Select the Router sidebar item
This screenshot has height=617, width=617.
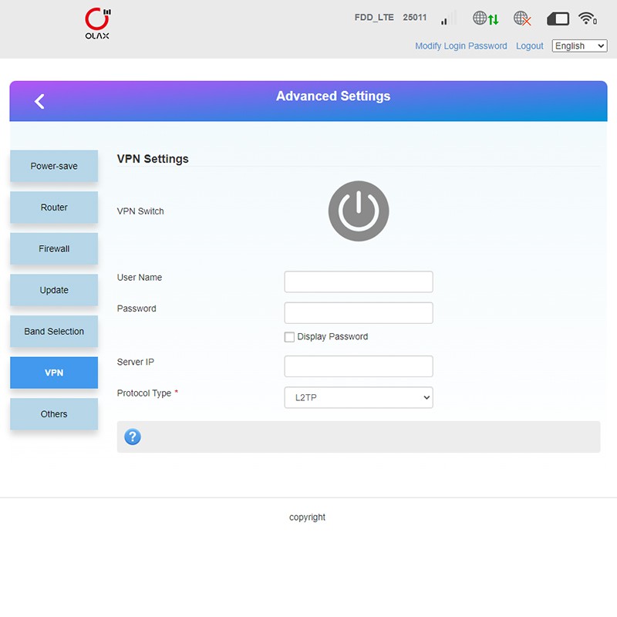[x=54, y=207]
